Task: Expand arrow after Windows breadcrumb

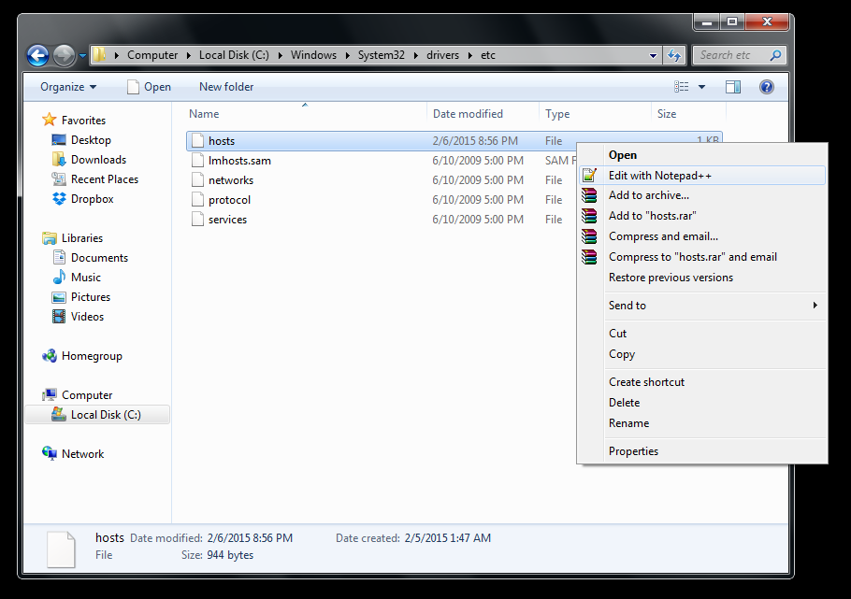Action: click(x=347, y=55)
